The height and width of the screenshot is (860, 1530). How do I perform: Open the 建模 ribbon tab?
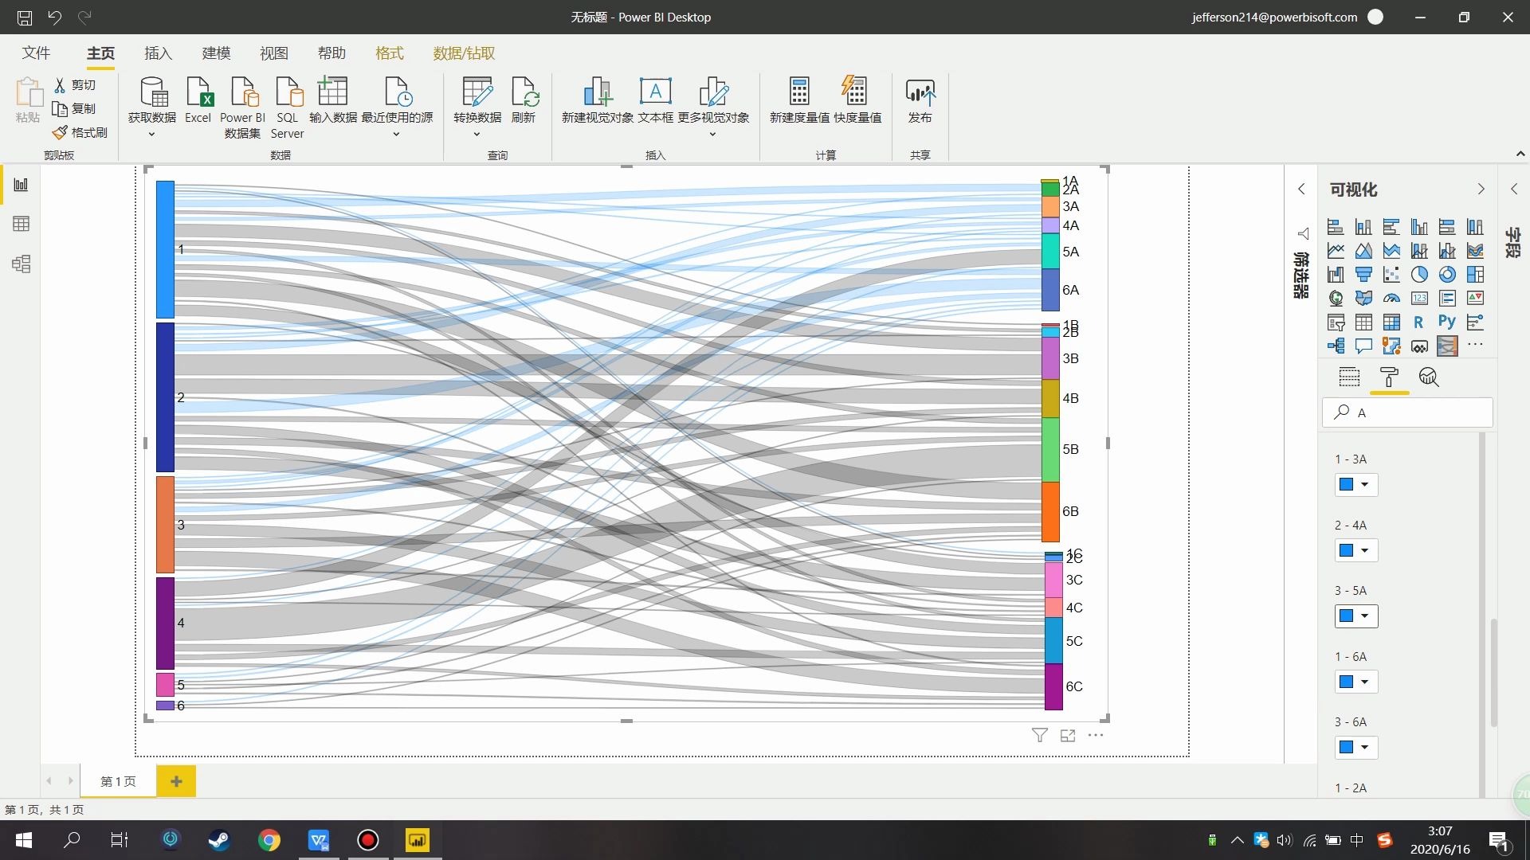[x=216, y=53]
